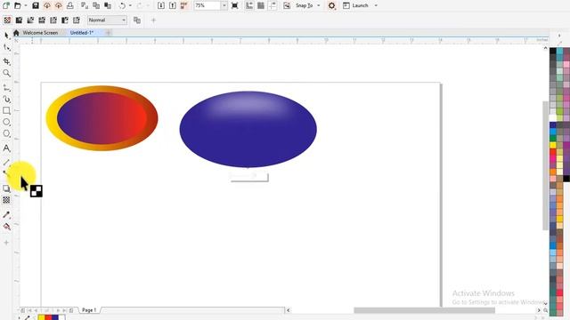Screen dimensions: 570x320
Task: Select the Interactive Fill bucket tool
Action: click(x=6, y=227)
